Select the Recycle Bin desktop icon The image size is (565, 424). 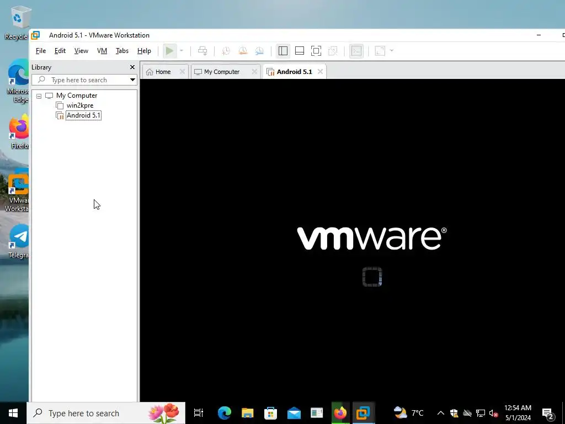pos(16,22)
